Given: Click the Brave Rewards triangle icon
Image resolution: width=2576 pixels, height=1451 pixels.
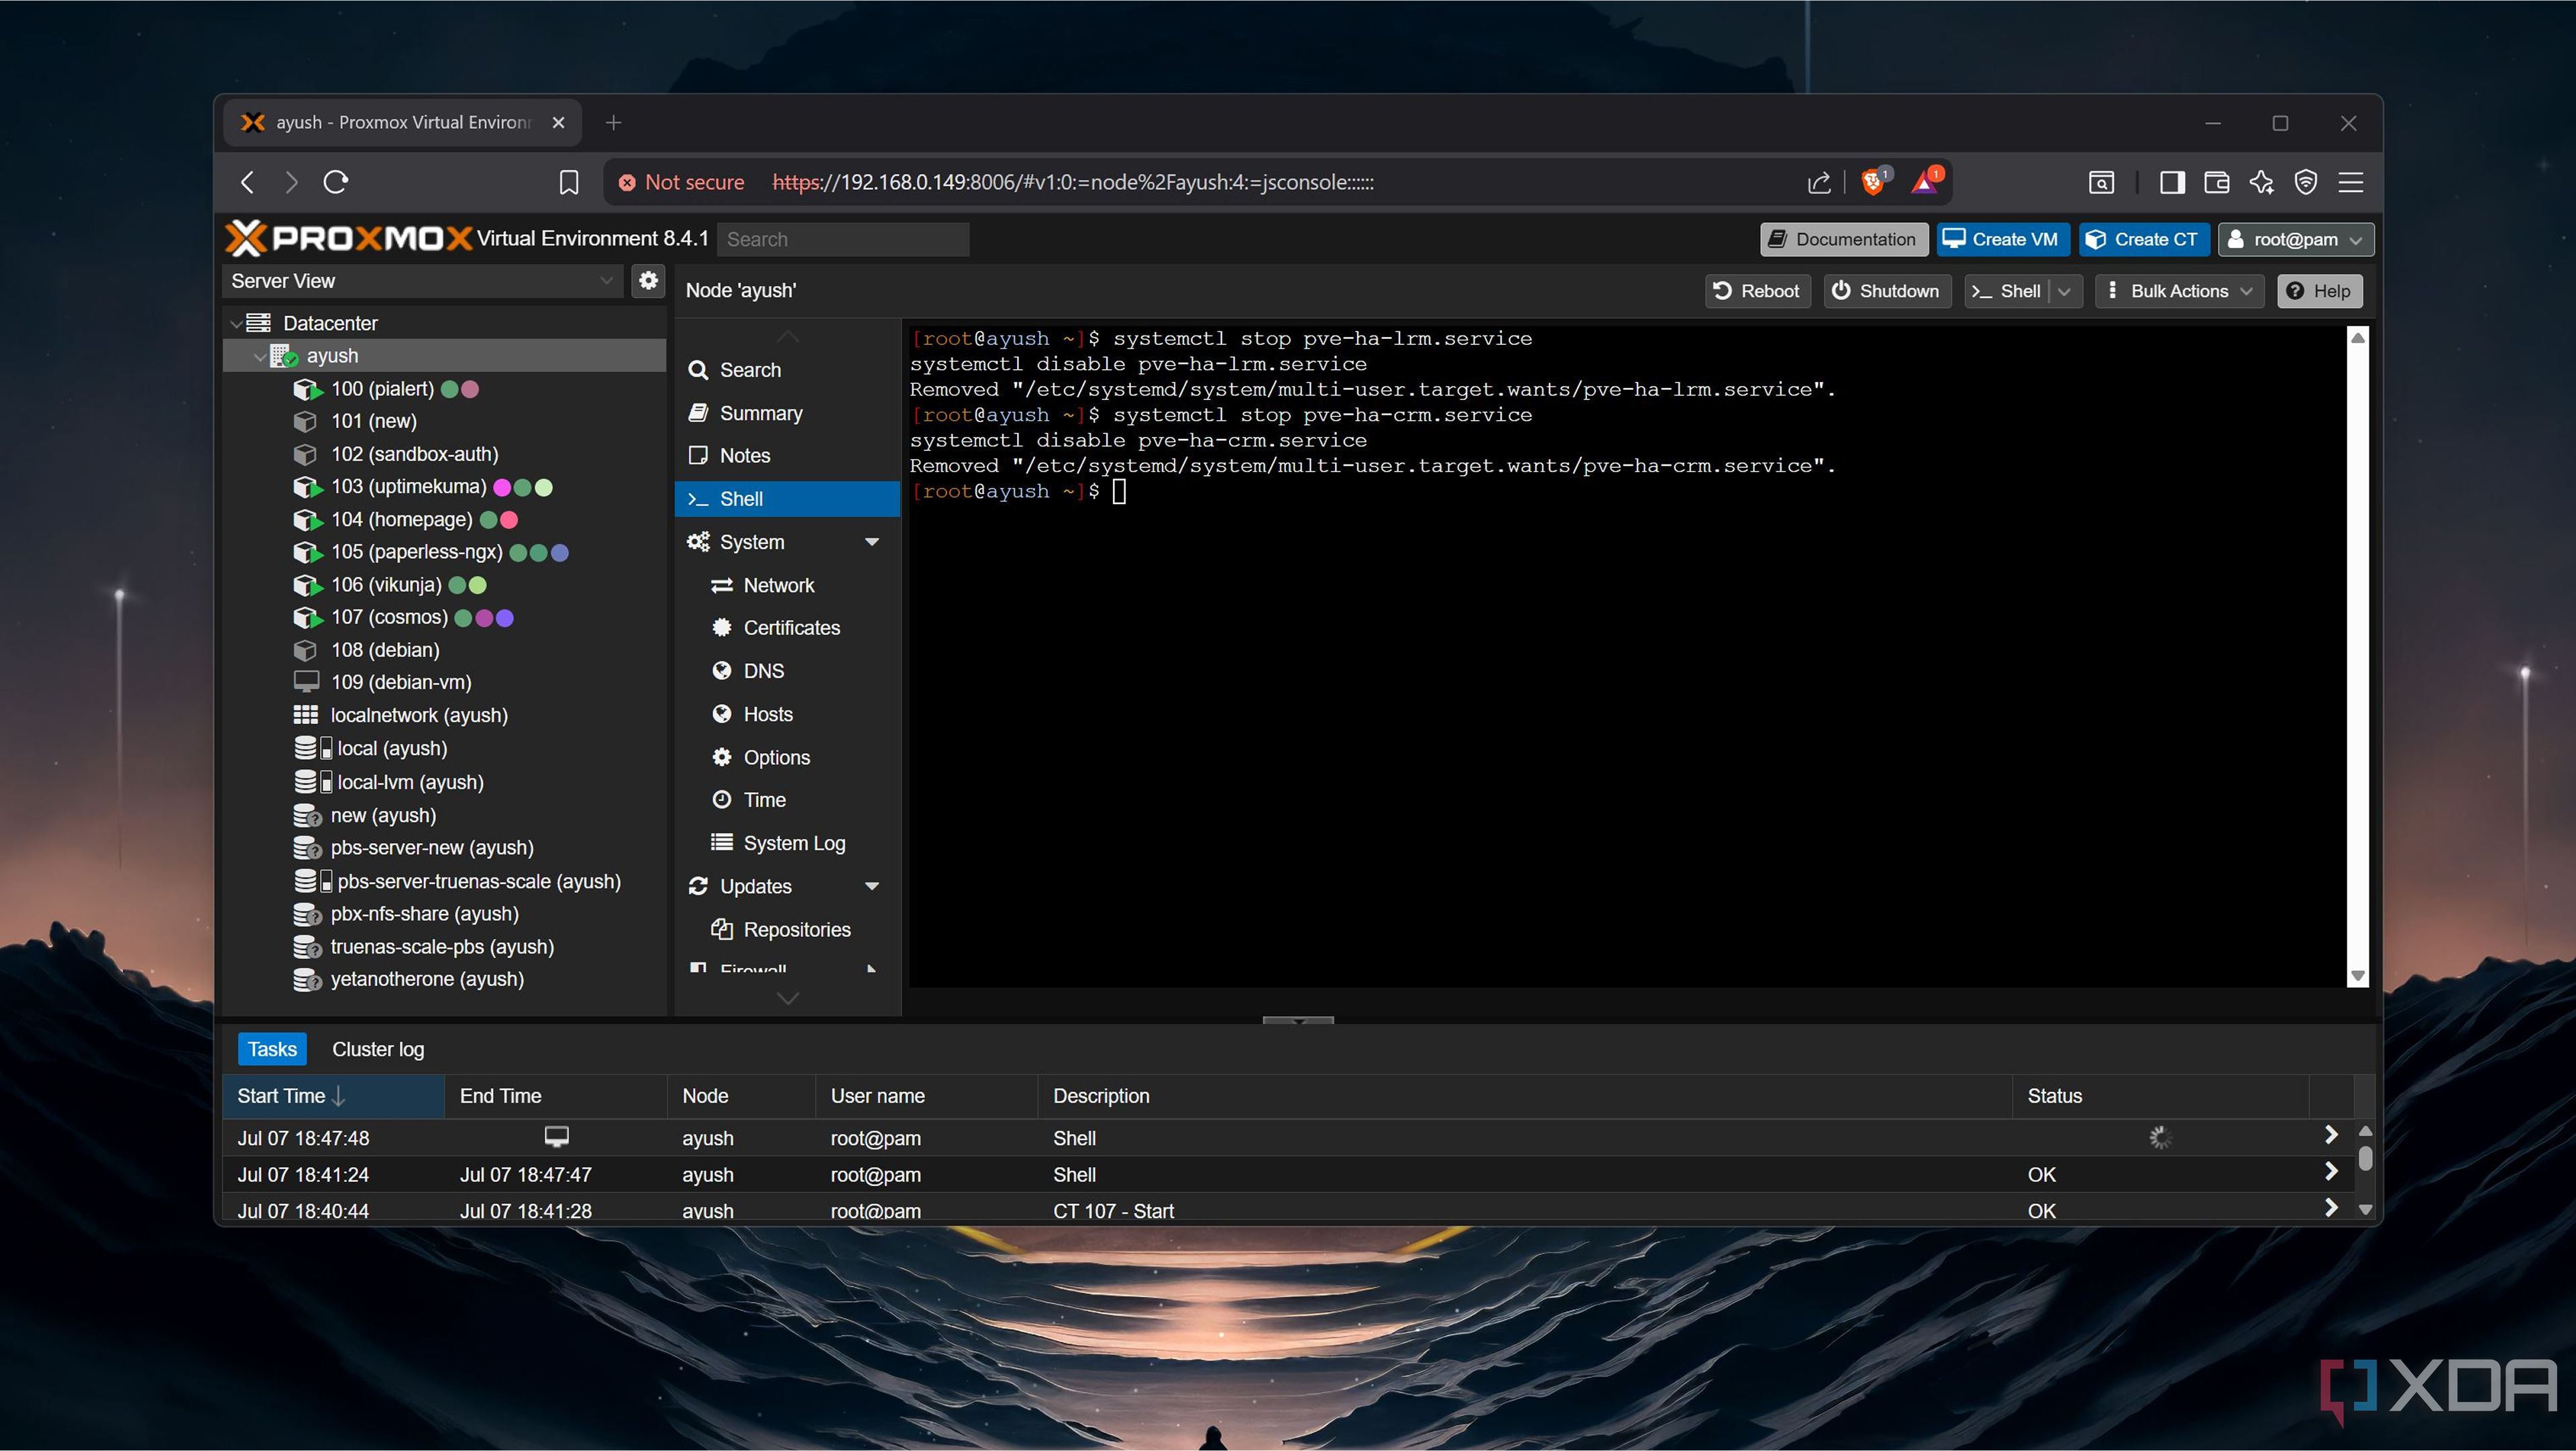Looking at the screenshot, I should click(x=1925, y=182).
